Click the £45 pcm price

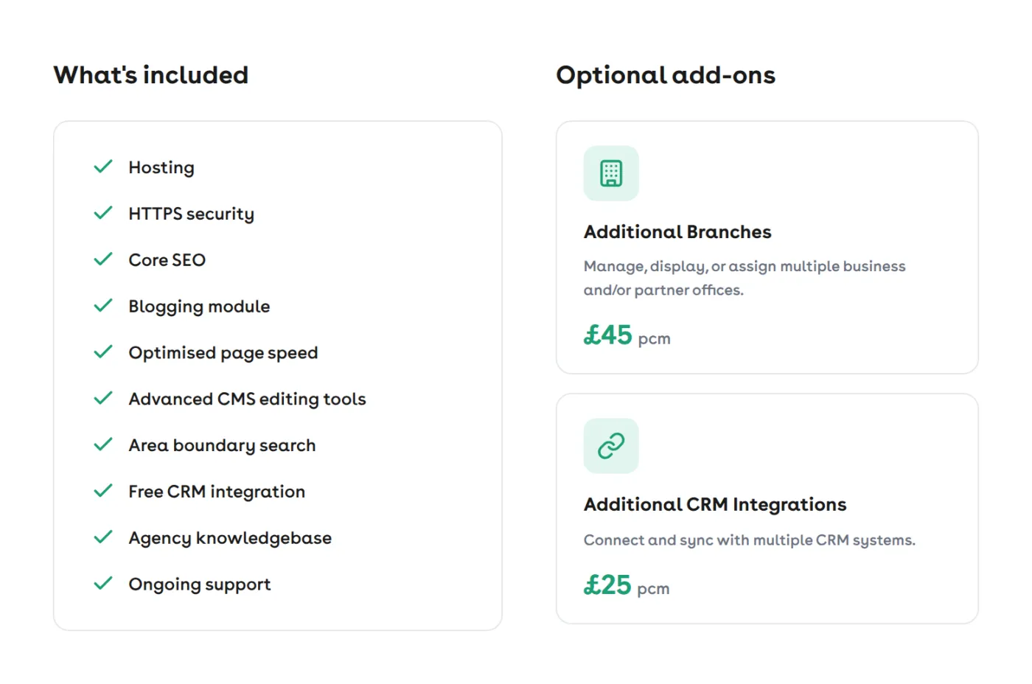pos(627,336)
